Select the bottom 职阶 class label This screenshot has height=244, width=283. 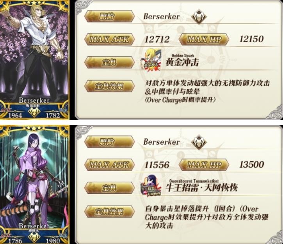[x=110, y=142]
